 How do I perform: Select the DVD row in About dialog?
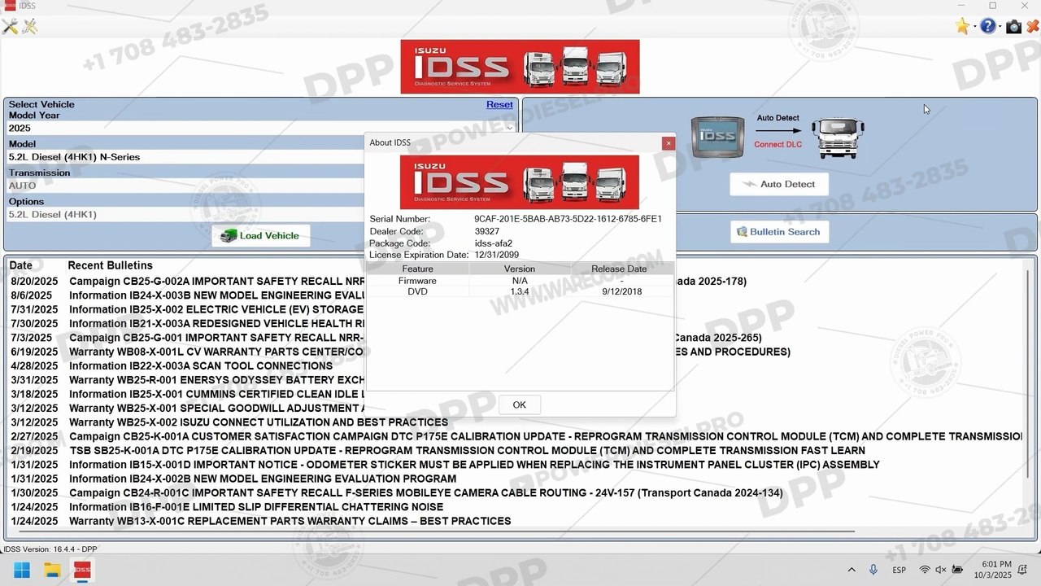pyautogui.click(x=519, y=291)
